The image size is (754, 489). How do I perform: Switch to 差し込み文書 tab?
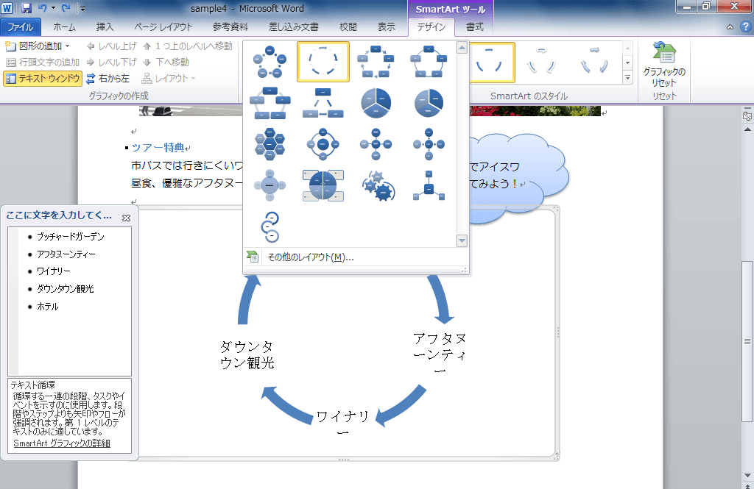point(293,27)
